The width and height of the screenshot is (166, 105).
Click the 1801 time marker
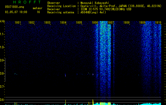point(18,23)
